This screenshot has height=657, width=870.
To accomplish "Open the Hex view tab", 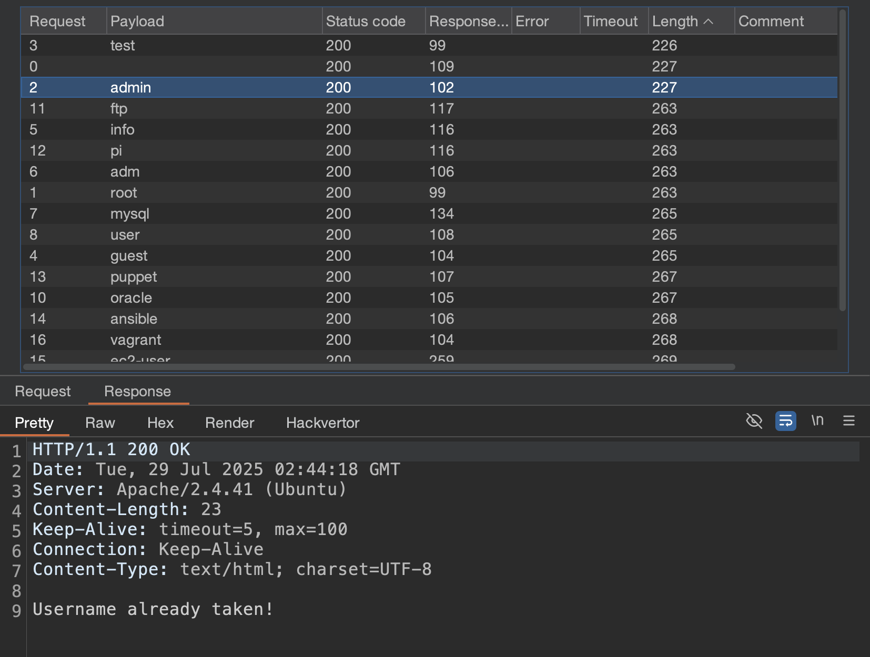I will point(160,423).
